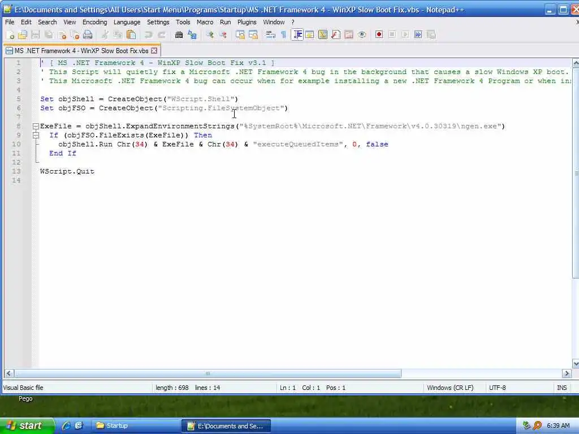
Task: Toggle the Indent Guide button
Action: coord(297,34)
